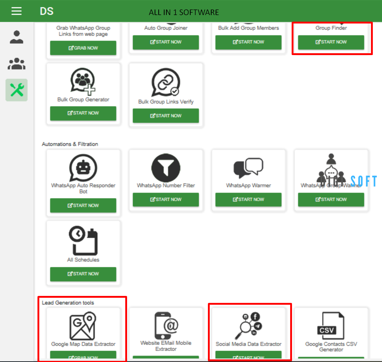Click the 'Automations & Filtration' heading
The image size is (382, 362).
coord(70,144)
